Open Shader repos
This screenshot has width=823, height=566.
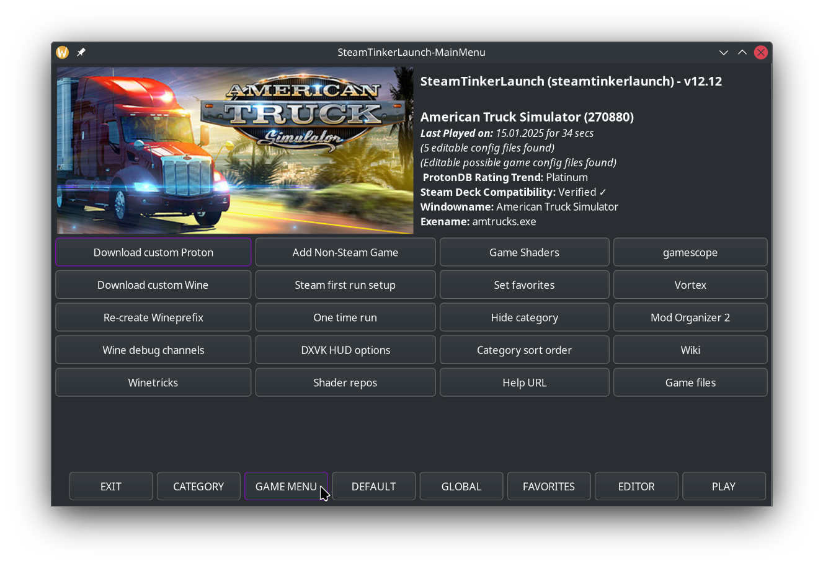pos(345,382)
